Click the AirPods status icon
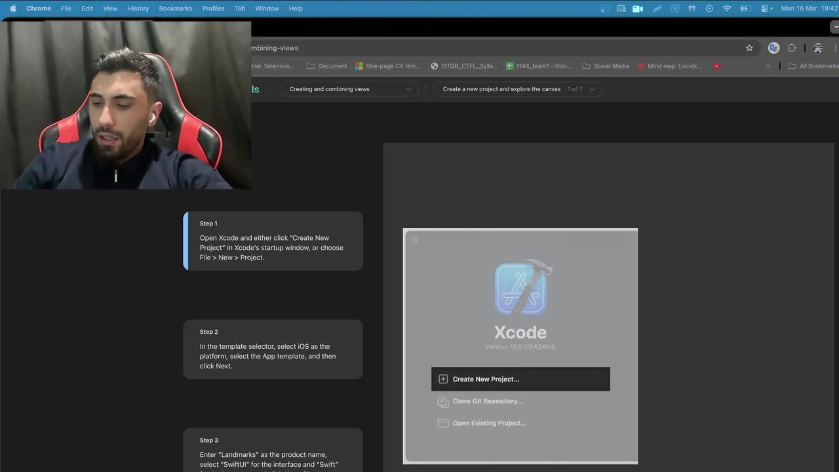 point(692,9)
